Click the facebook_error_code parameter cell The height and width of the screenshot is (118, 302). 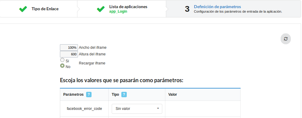point(84,109)
